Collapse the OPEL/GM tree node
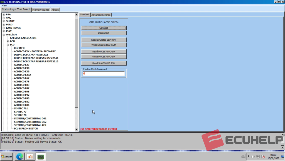 [x=4, y=35]
